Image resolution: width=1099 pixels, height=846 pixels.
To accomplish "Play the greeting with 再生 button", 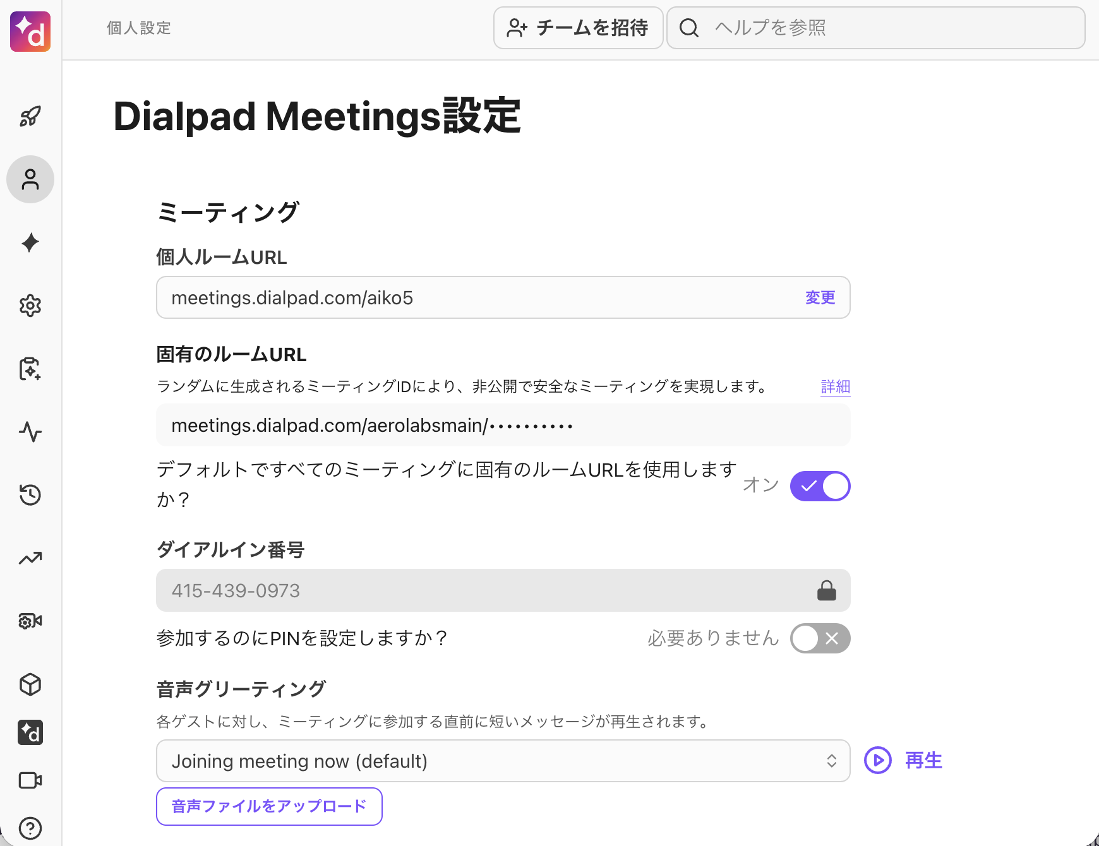I will (x=904, y=760).
